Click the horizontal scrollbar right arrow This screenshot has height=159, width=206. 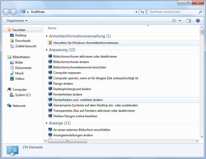click(x=197, y=141)
